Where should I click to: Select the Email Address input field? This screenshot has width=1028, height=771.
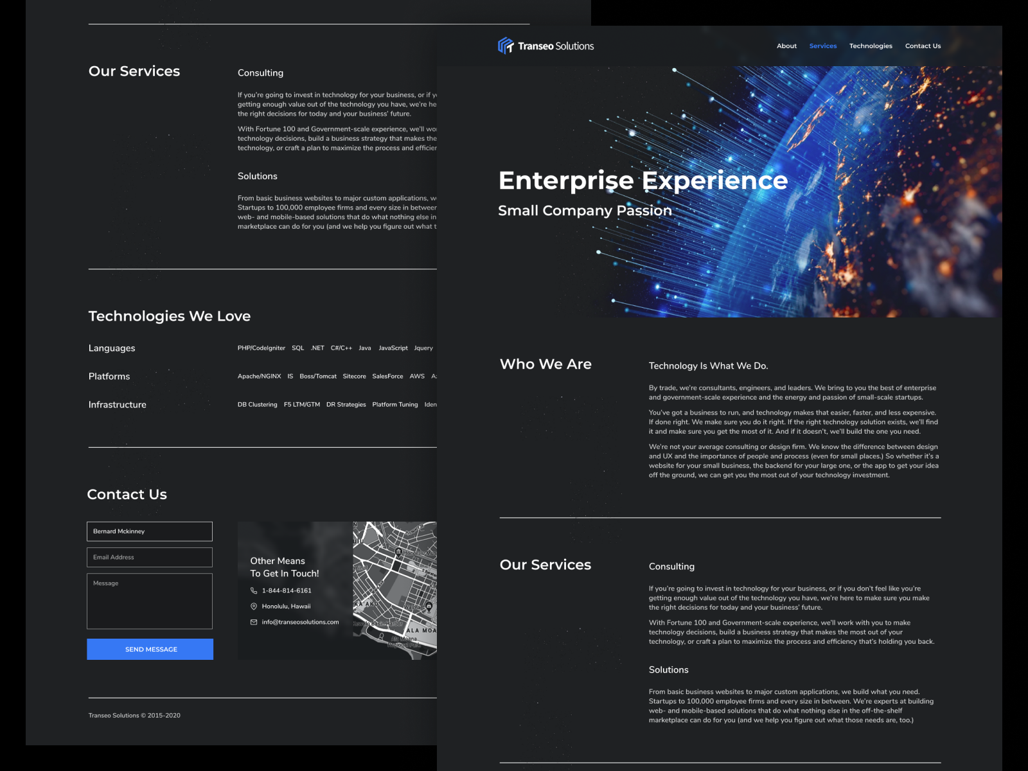coord(150,557)
